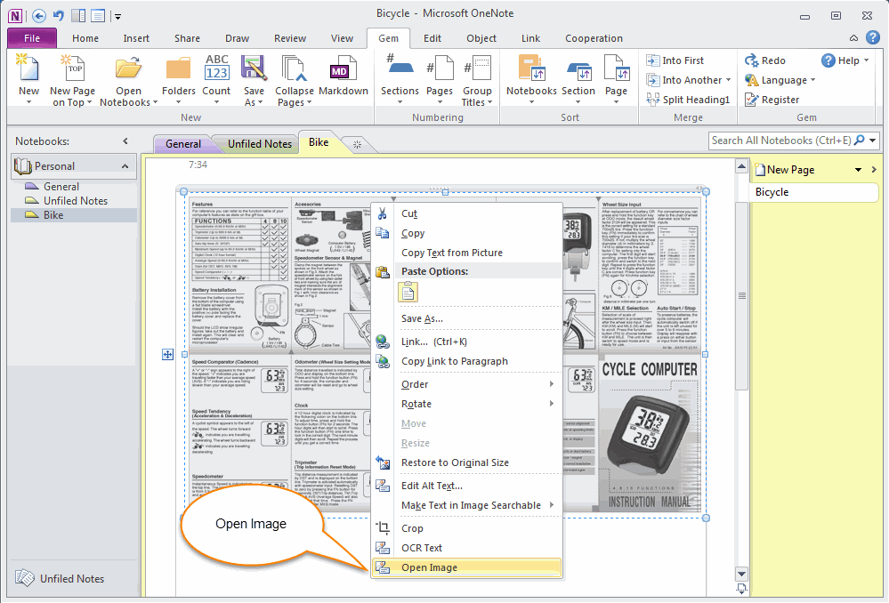Select General section in notebook tree
Viewport: 889px width, 603px height.
pos(74,187)
